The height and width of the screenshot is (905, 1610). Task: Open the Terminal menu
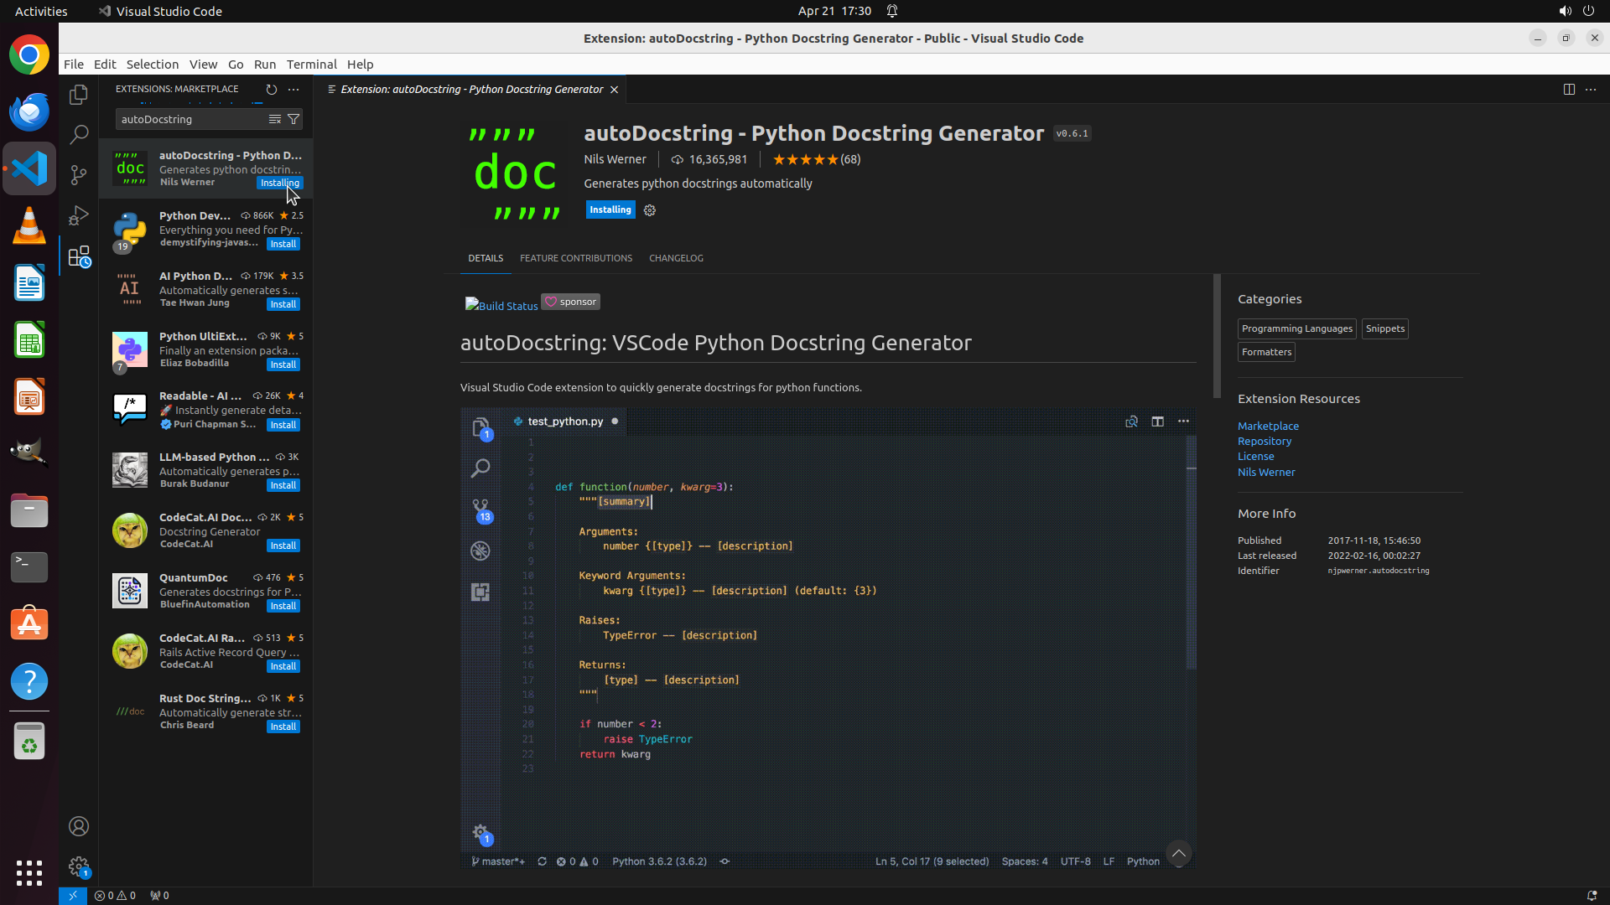311,65
